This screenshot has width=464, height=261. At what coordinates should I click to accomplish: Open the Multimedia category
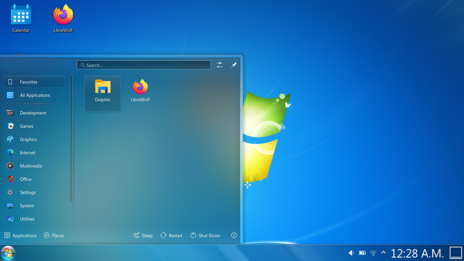(x=34, y=166)
